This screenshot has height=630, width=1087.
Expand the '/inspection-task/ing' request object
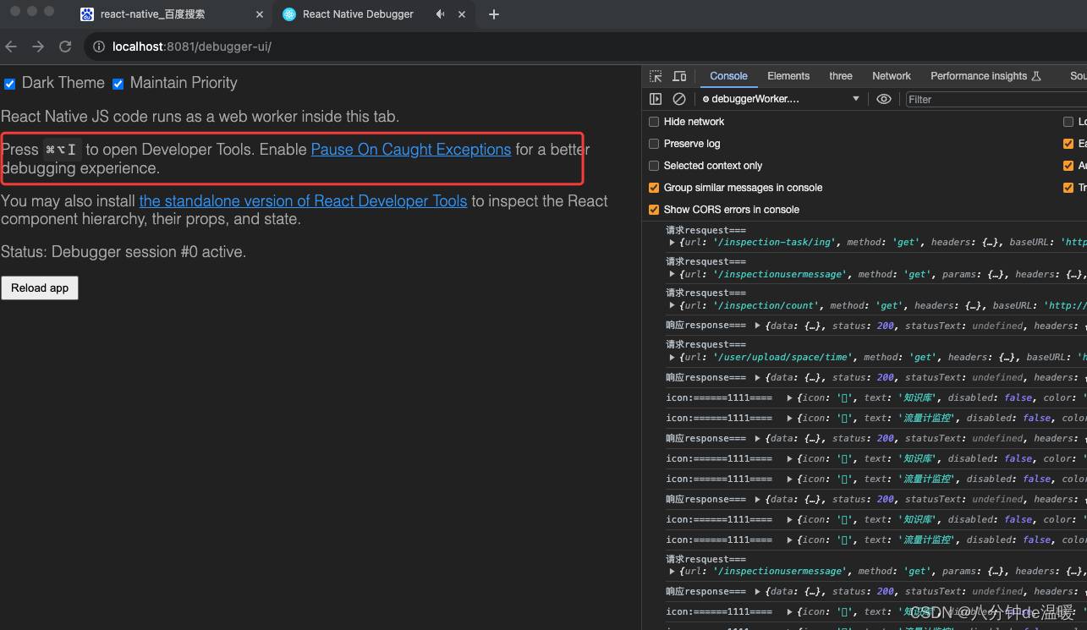673,243
